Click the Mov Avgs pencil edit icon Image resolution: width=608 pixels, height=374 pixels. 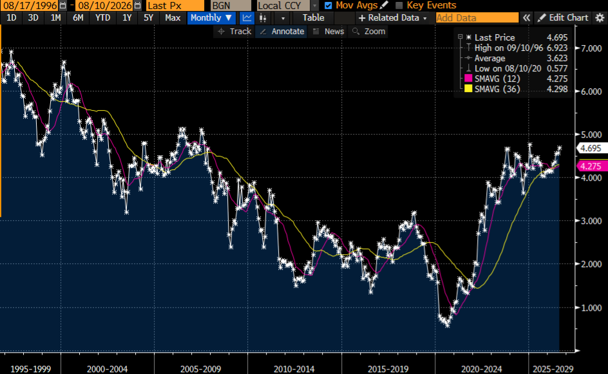[x=383, y=5]
